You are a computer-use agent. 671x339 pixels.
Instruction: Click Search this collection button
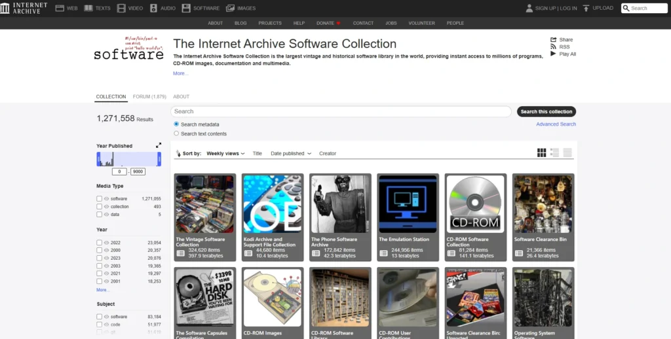tap(546, 111)
